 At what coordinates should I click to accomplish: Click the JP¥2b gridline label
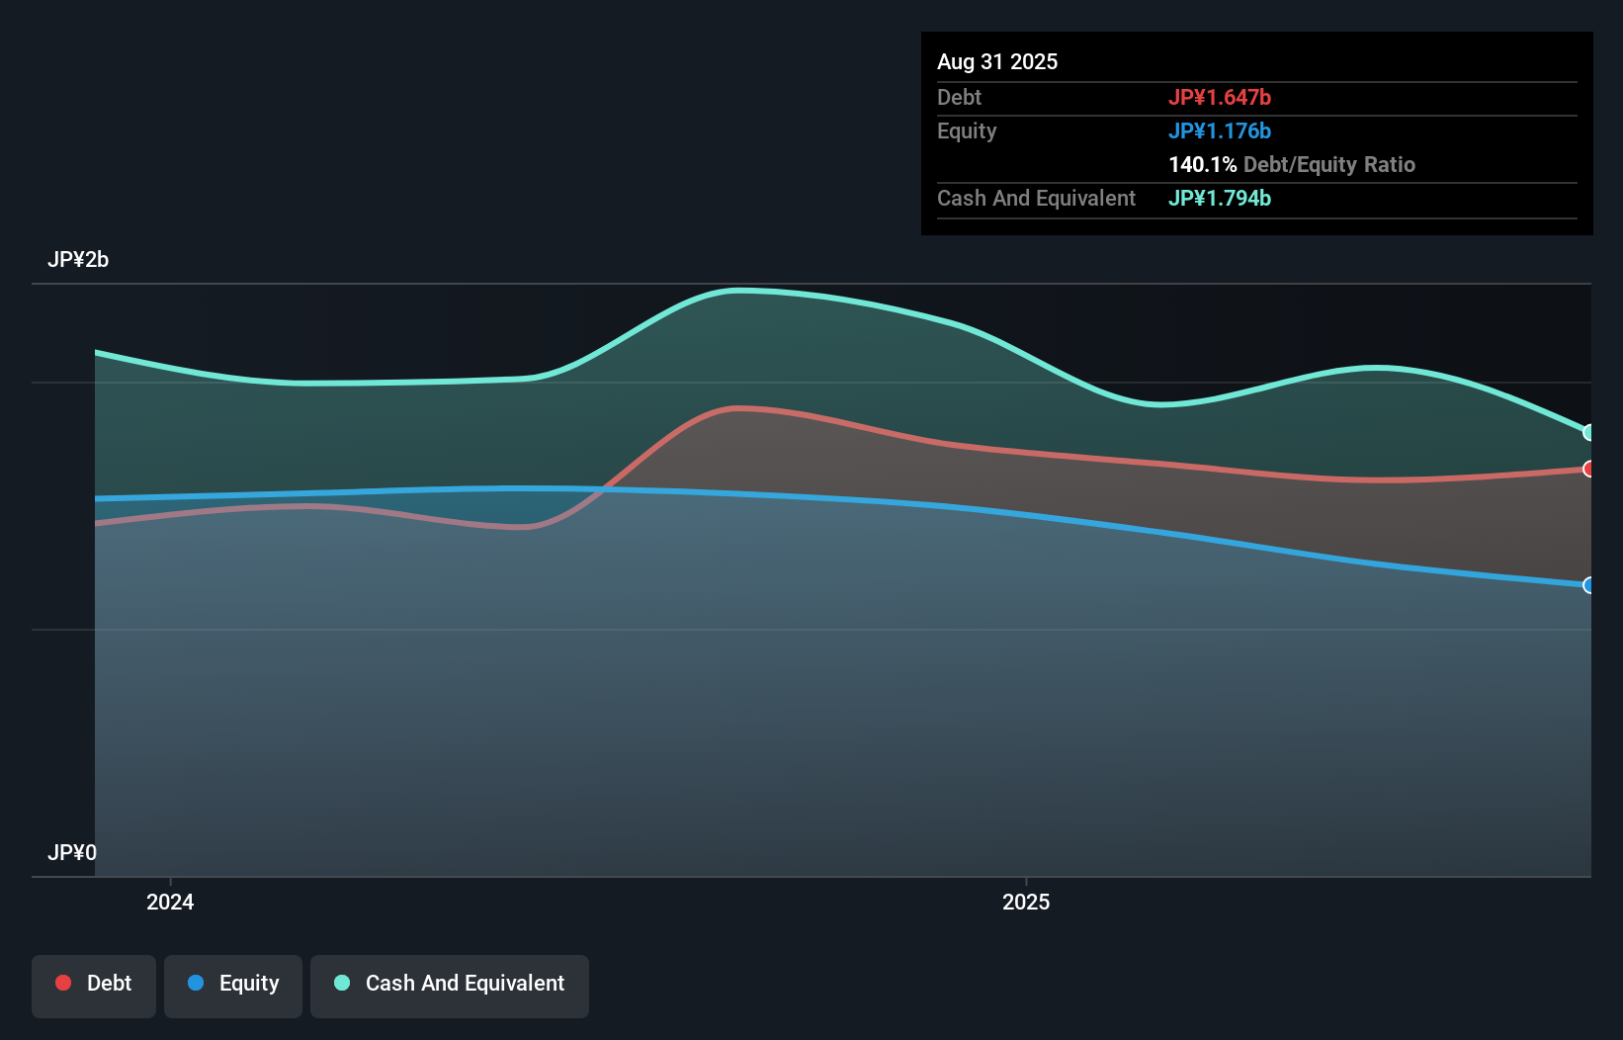[x=80, y=259]
